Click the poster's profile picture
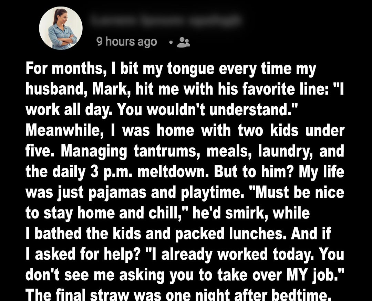Viewport: 372px width, 301px height. pyautogui.click(x=61, y=28)
